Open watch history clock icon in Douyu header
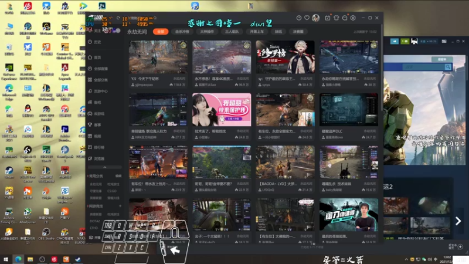The width and height of the screenshot is (469, 264). coord(298,18)
